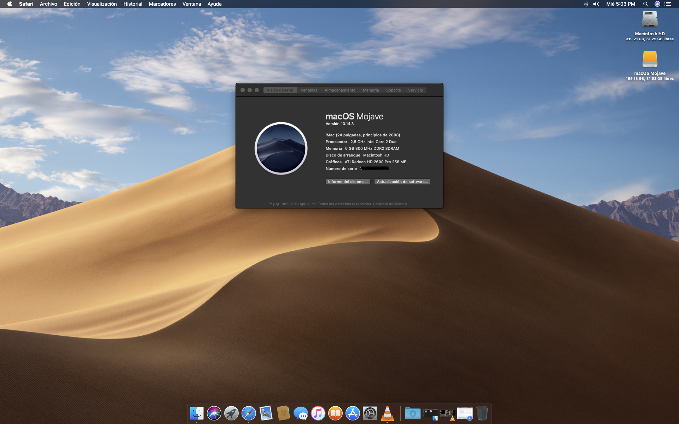Launch iTunes from the Dock
Screen dimensions: 679x424
pos(318,413)
